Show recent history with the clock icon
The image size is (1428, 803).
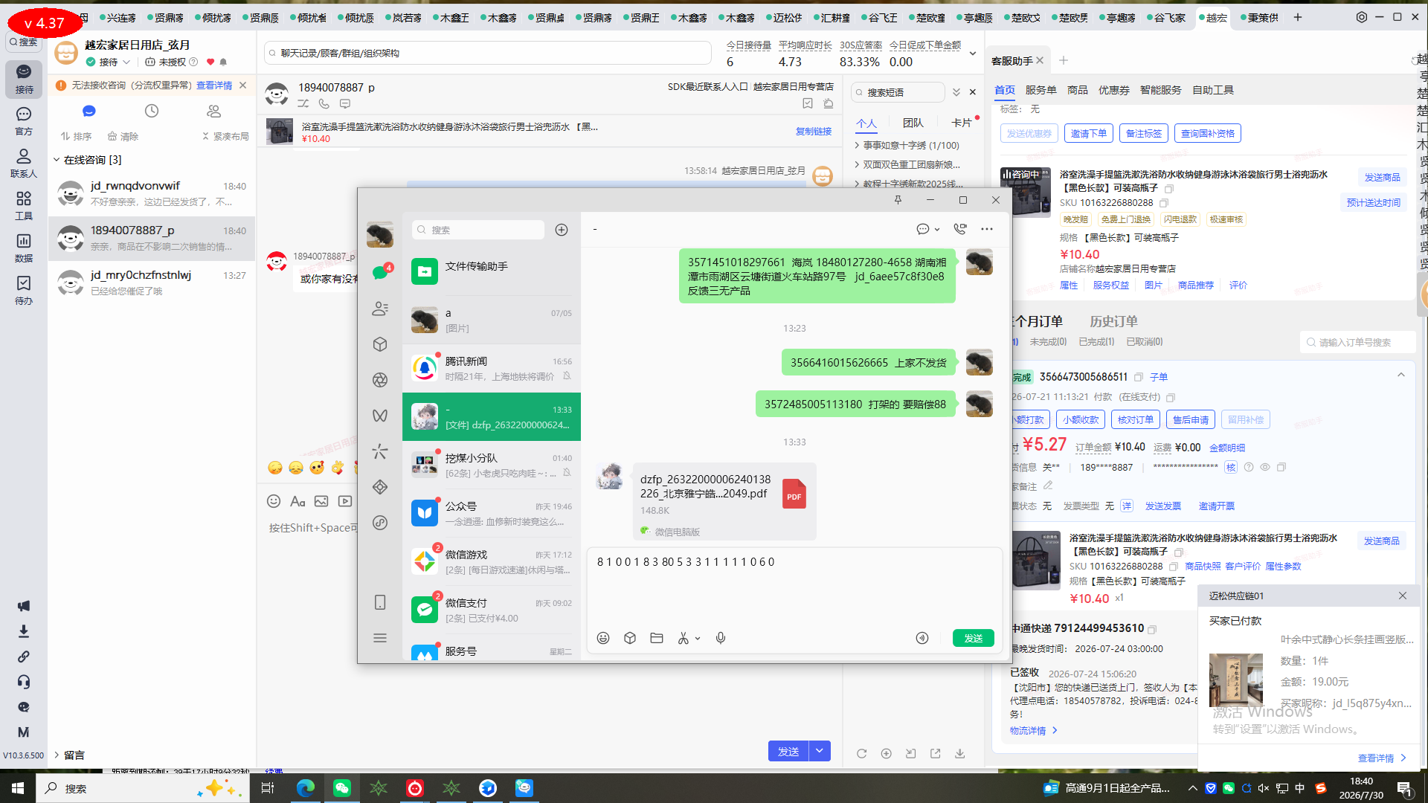[152, 111]
